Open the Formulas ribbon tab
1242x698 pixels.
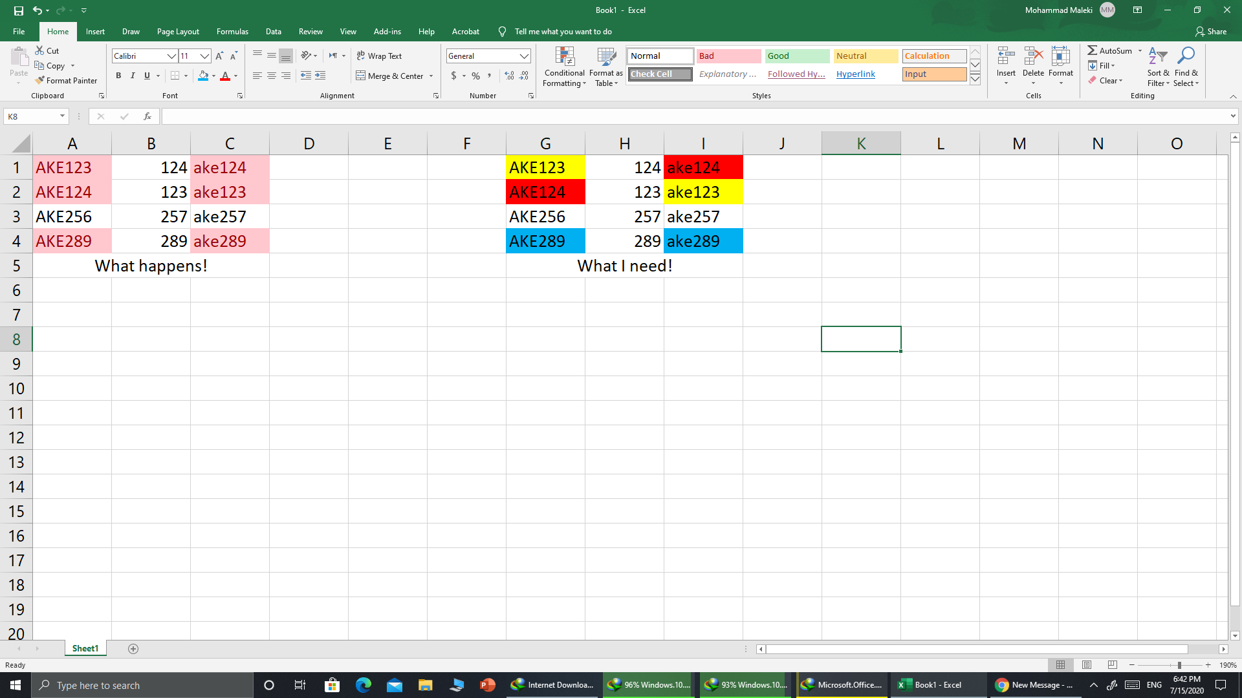232,31
